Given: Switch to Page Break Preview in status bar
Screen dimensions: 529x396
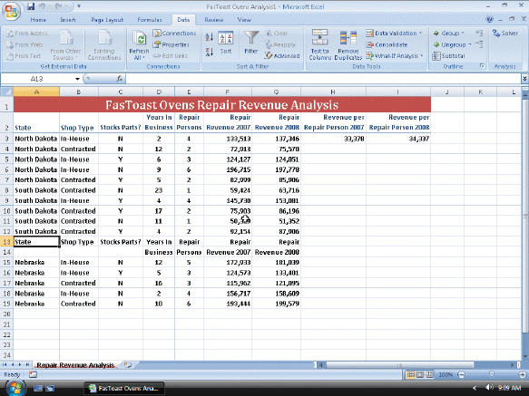Looking at the screenshot, I should tap(430, 374).
